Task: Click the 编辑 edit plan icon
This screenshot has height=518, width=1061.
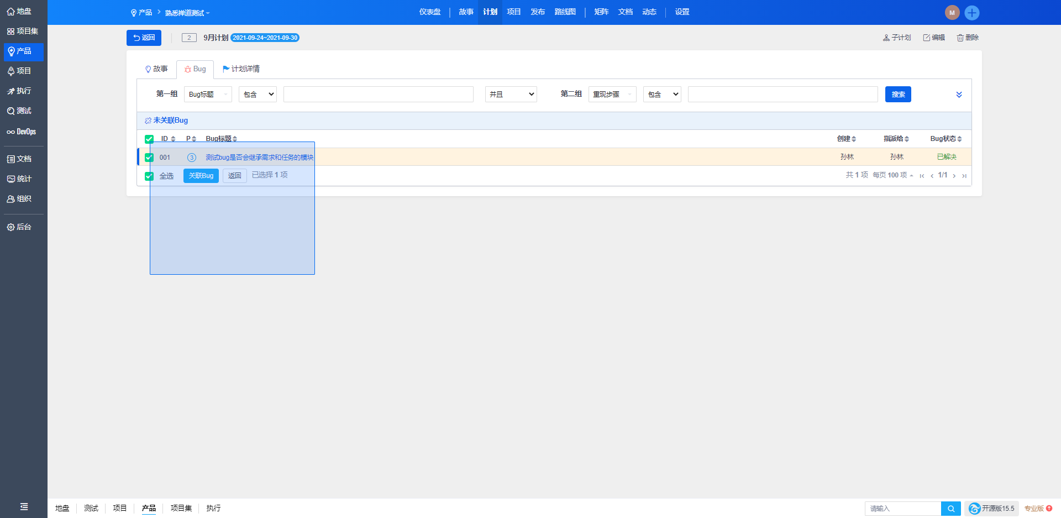Action: tap(927, 38)
